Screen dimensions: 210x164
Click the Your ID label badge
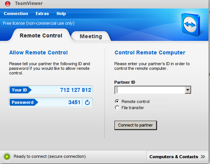[20, 90]
